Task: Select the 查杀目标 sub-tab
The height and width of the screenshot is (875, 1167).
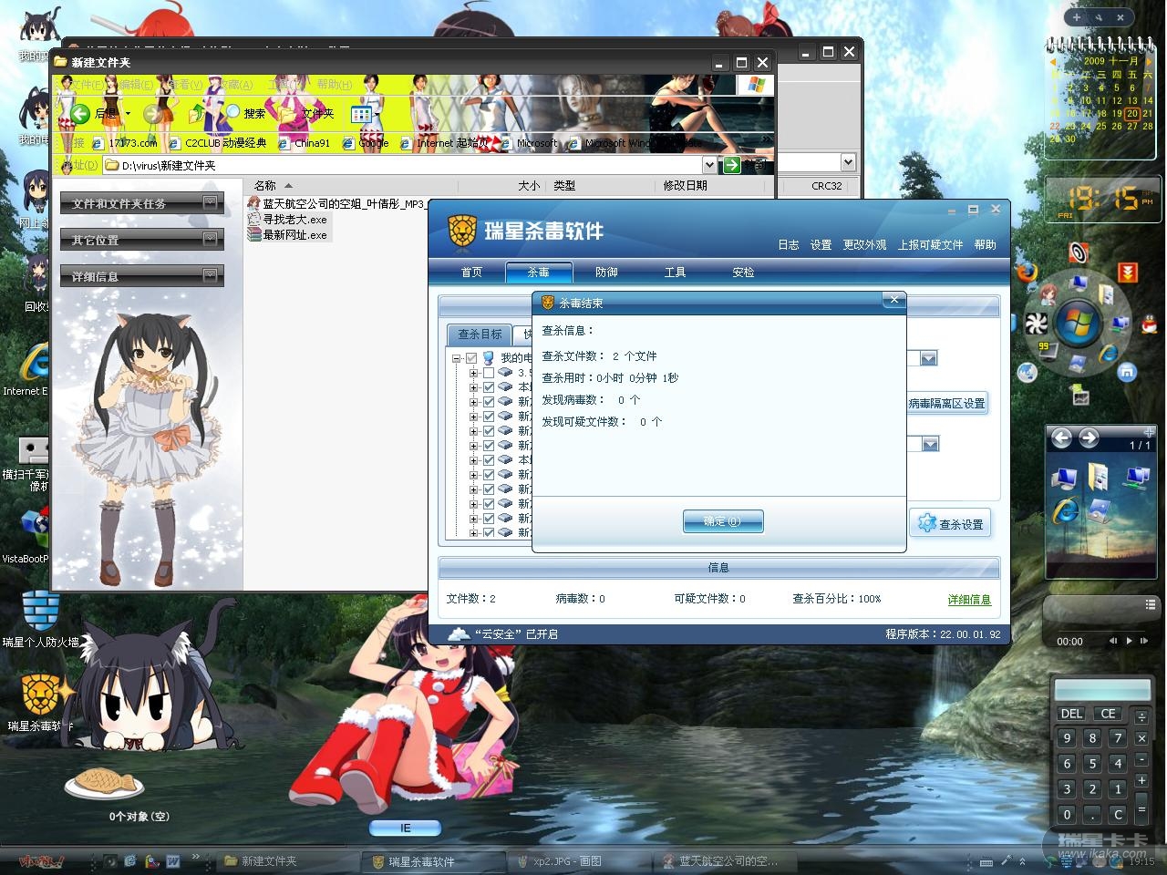Action: 480,335
